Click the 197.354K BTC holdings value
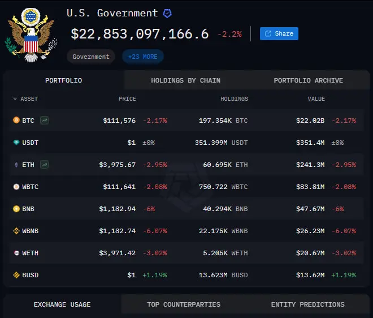 pos(223,121)
